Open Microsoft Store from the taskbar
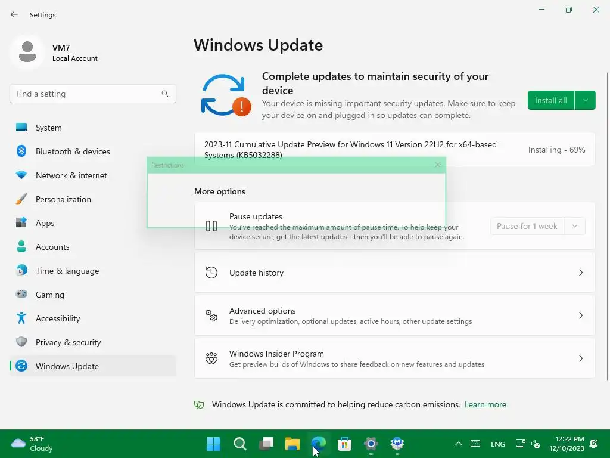The height and width of the screenshot is (458, 610). coord(345,444)
